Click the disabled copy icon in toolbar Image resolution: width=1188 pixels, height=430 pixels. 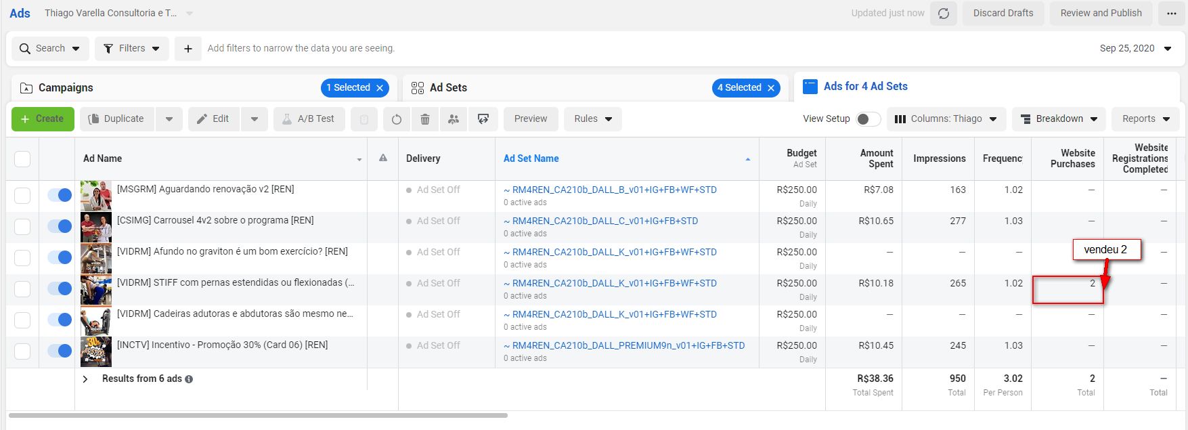[364, 119]
